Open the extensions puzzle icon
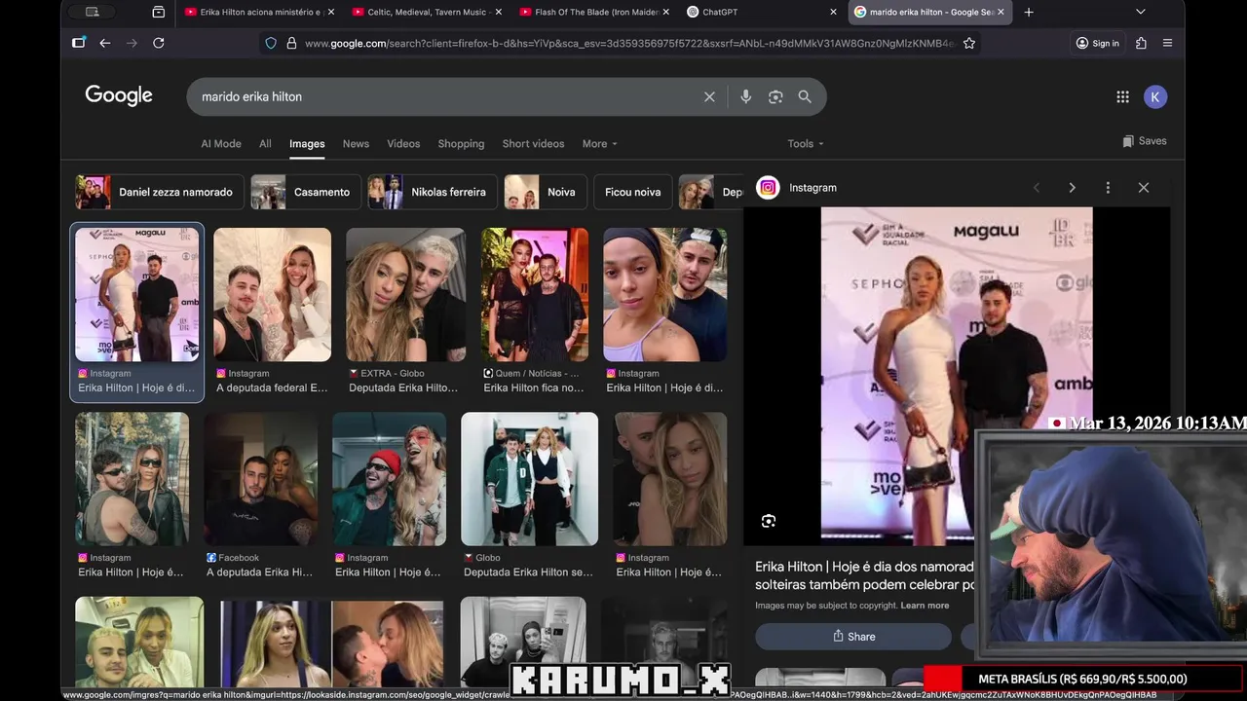This screenshot has height=701, width=1247. coord(1141,43)
